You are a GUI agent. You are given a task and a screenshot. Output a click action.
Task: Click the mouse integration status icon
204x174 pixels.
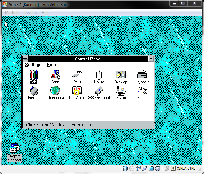coord(167,168)
